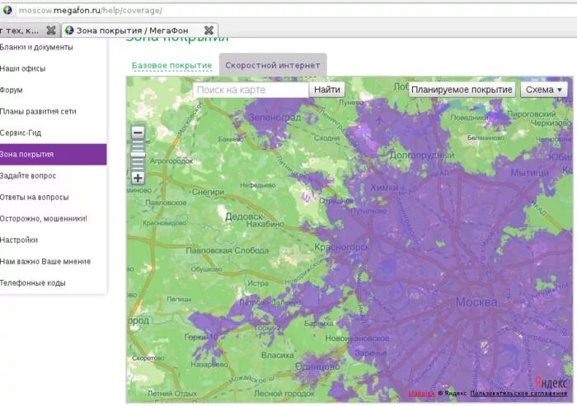577x406 pixels.
Task: Click the map zoom in plus button
Action: click(x=138, y=178)
